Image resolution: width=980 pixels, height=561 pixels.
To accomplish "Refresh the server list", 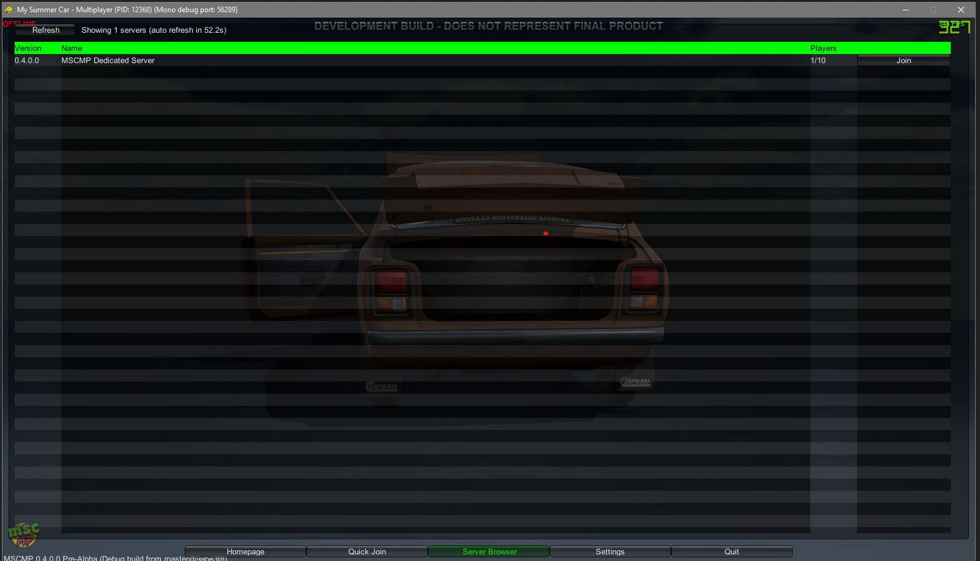I will point(45,30).
